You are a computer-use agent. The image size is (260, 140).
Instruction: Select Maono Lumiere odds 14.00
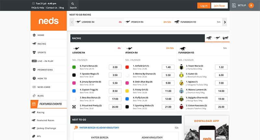point(221,91)
